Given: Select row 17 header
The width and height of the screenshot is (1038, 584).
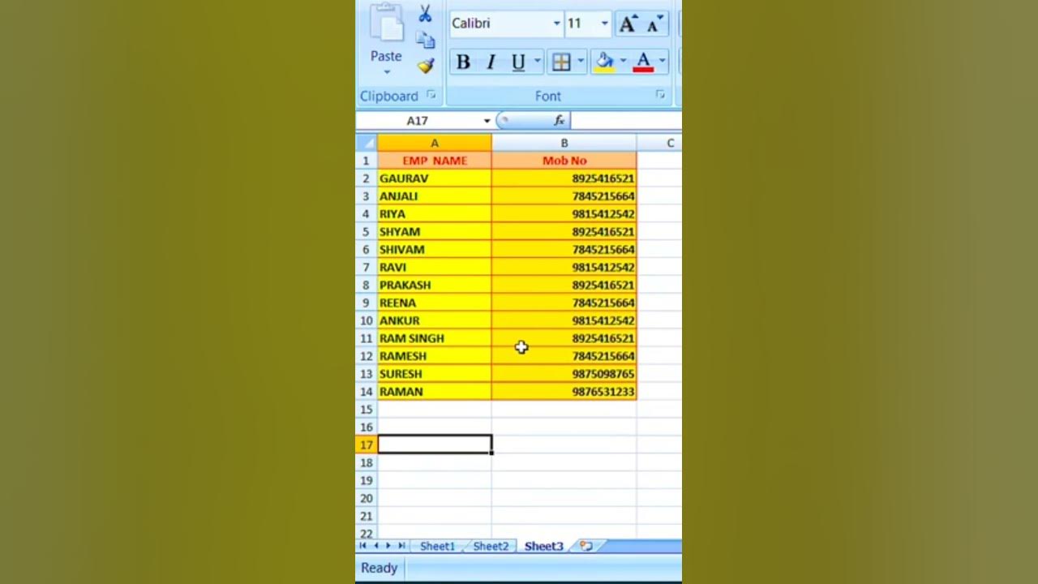Looking at the screenshot, I should (367, 444).
